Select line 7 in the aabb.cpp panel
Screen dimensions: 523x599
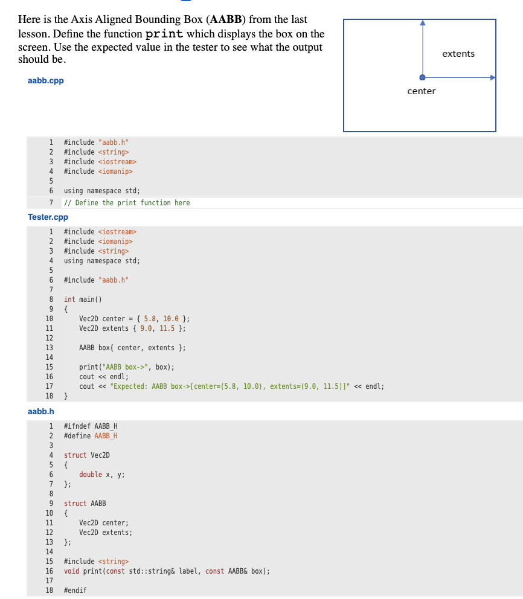tap(51, 202)
